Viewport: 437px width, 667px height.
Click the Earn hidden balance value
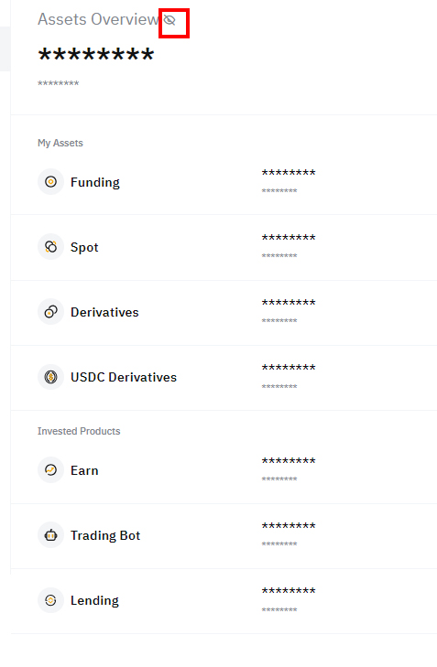[x=289, y=461]
